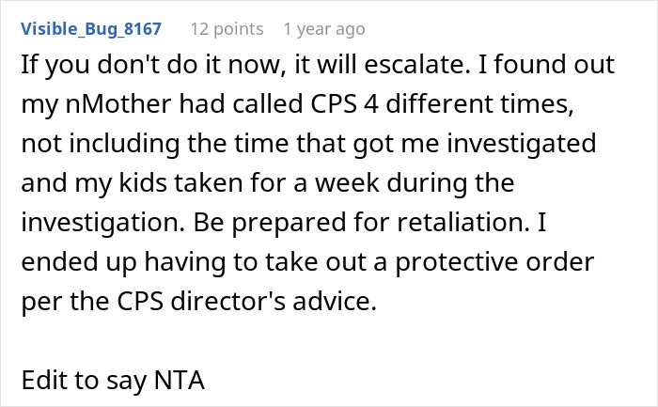Open the Visible_Bug_8167 user profile
658x407 pixels.
click(91, 29)
